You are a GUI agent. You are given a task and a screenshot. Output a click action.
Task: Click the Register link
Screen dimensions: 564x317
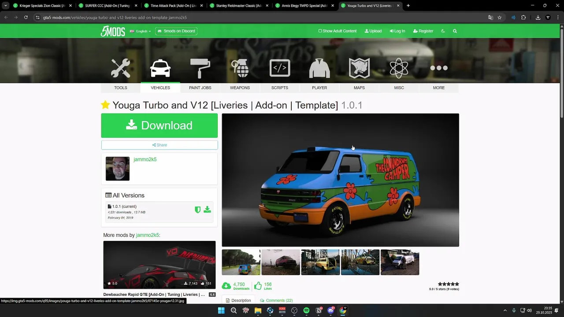tap(423, 31)
